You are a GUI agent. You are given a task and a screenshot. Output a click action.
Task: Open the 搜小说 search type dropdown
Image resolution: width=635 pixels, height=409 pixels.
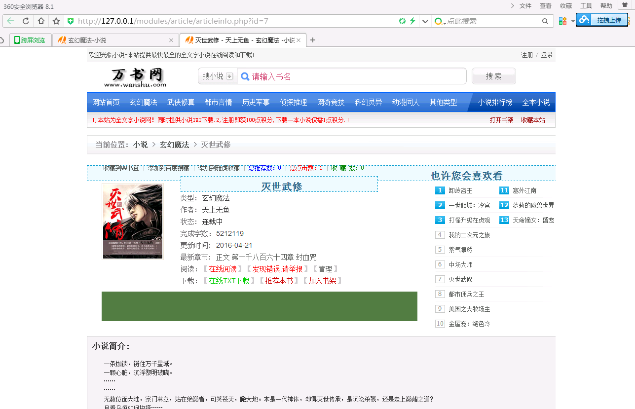coord(218,76)
